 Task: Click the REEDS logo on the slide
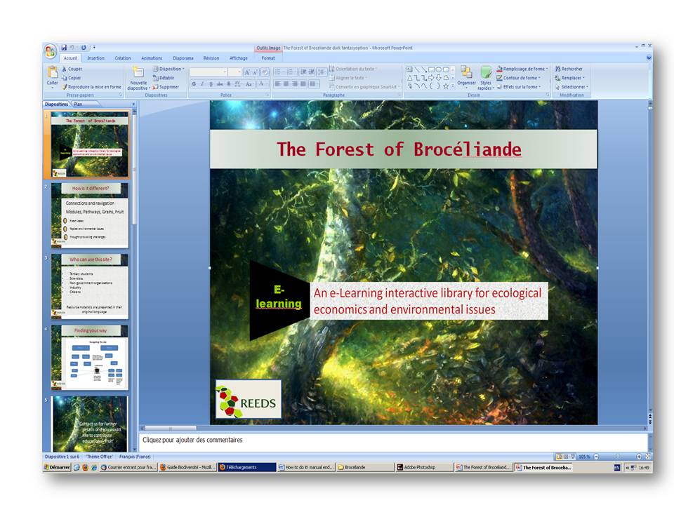[x=249, y=399]
